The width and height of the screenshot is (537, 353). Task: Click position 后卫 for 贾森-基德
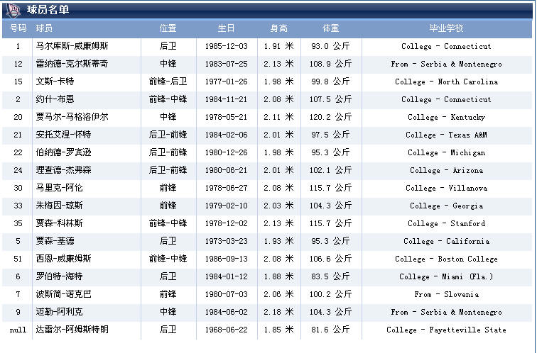168,241
